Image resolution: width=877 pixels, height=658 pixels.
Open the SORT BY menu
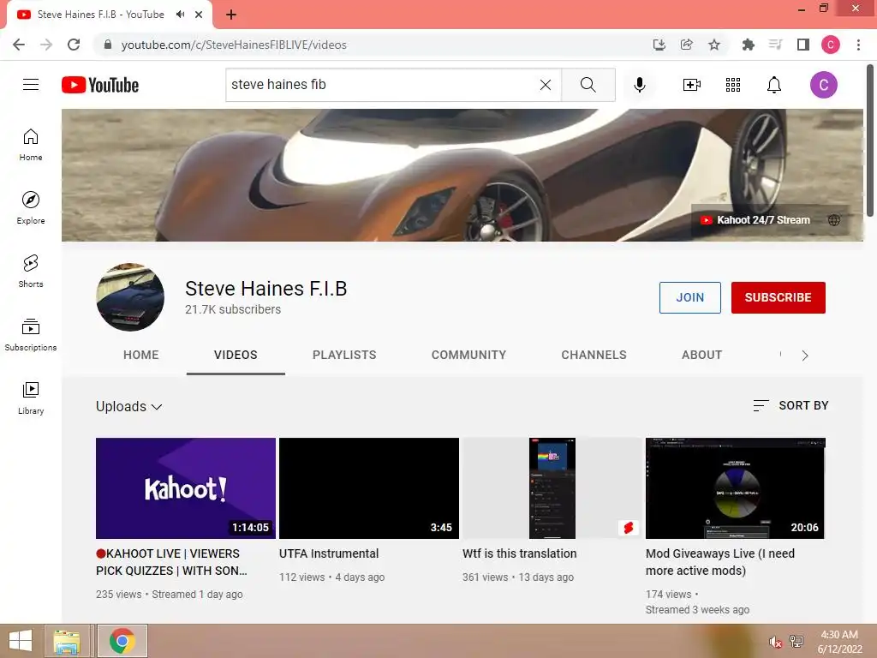(x=790, y=405)
